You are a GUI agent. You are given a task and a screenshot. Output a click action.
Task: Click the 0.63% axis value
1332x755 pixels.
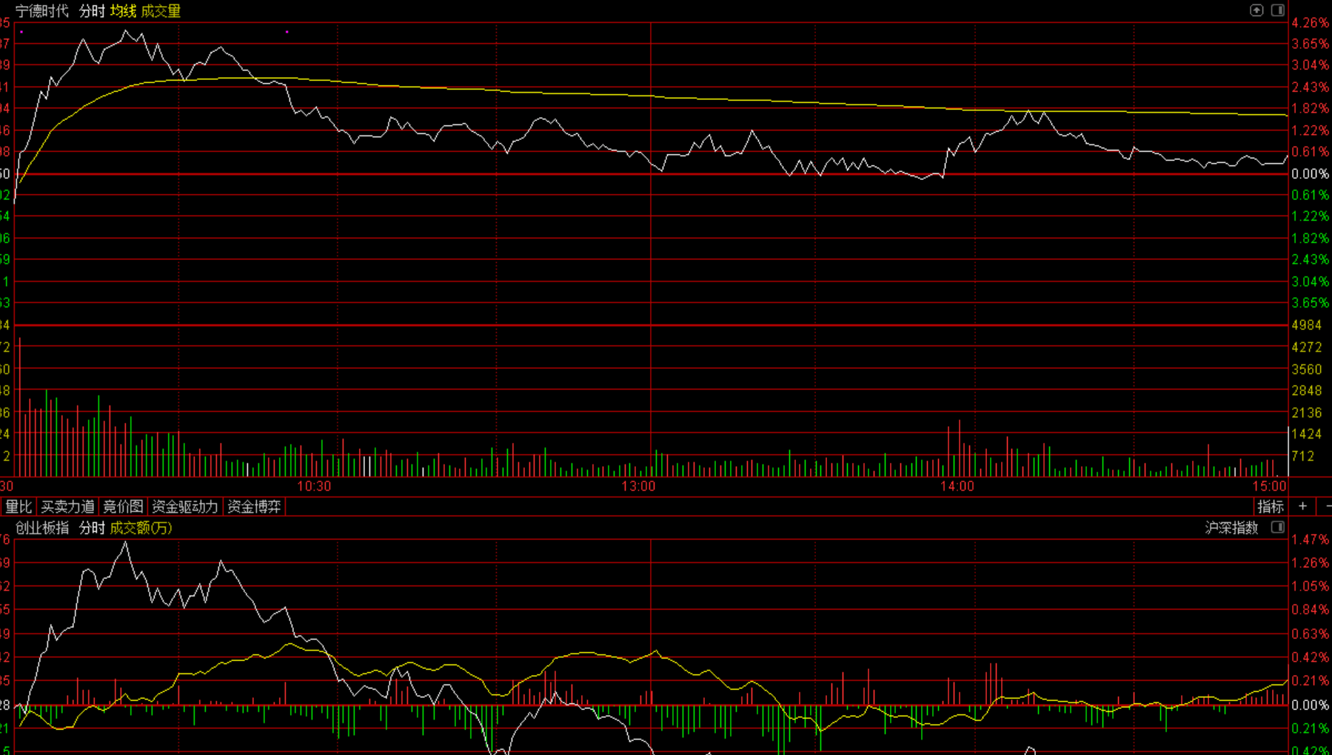(x=1310, y=633)
